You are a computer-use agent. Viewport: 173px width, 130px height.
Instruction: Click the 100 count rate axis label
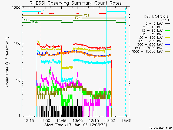17,43
